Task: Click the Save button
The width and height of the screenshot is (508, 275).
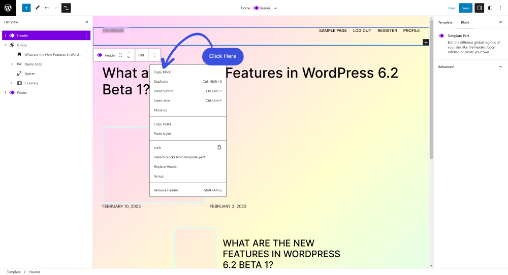Action: 465,8
